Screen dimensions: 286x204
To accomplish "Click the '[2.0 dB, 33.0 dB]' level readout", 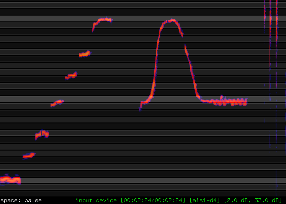I will (253, 200).
